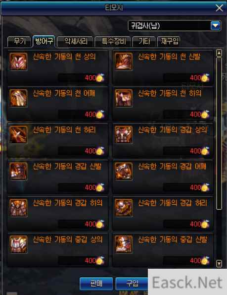
Task: Pick the 신속한 기동의 경갑 상의 armor icon
Action: (124, 135)
